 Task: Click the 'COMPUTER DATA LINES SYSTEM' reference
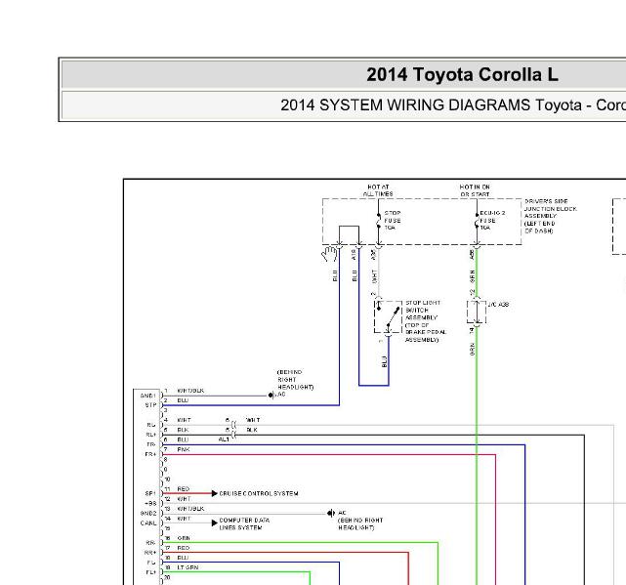[x=244, y=523]
